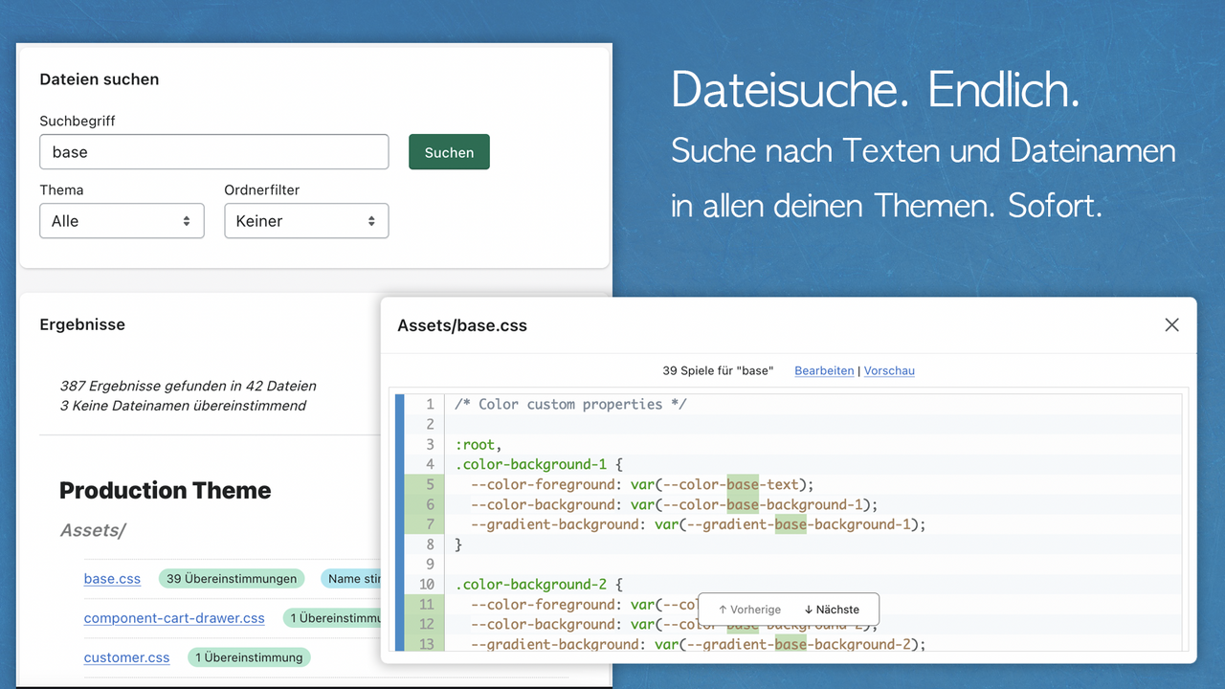The image size is (1225, 689).
Task: Click the Suchen button
Action: tap(449, 152)
